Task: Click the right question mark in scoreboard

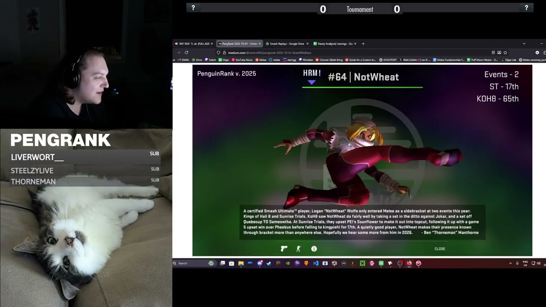Action: coord(526,8)
